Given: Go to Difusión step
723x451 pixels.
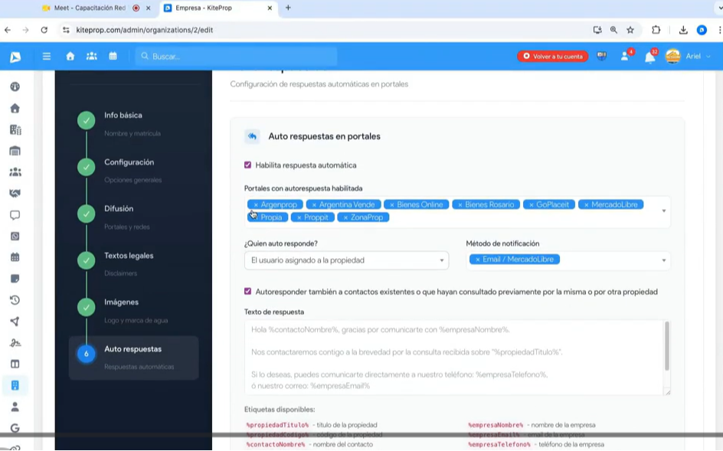Looking at the screenshot, I should (119, 208).
